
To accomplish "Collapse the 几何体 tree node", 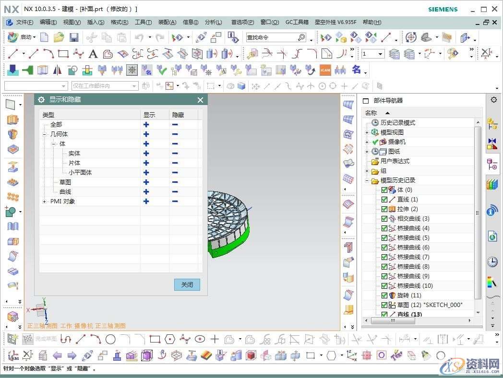I will pos(45,134).
